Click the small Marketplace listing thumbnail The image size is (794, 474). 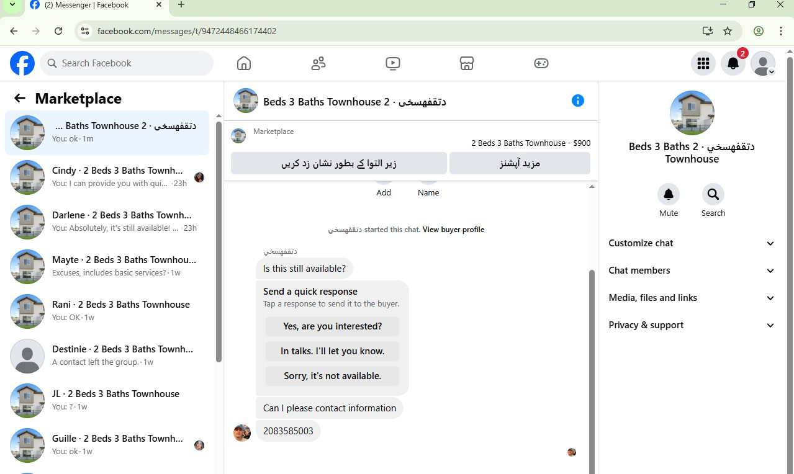[x=238, y=136]
